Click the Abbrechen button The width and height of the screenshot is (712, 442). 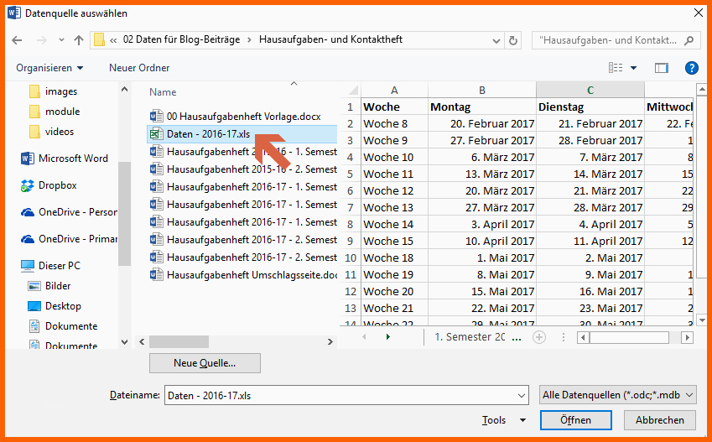660,420
